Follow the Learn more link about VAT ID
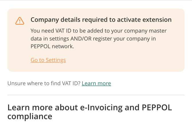The height and width of the screenshot is (123, 192). [96, 83]
